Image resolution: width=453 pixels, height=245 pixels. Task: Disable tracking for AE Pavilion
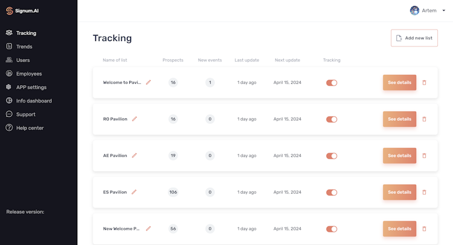pyautogui.click(x=332, y=156)
